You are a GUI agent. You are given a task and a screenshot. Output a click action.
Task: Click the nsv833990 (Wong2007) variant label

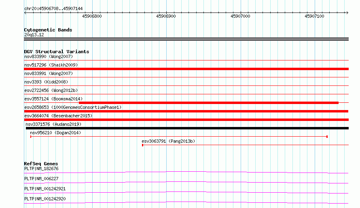pos(49,56)
